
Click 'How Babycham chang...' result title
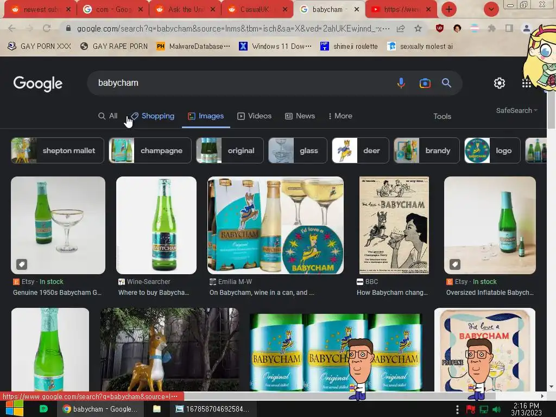[x=392, y=293]
